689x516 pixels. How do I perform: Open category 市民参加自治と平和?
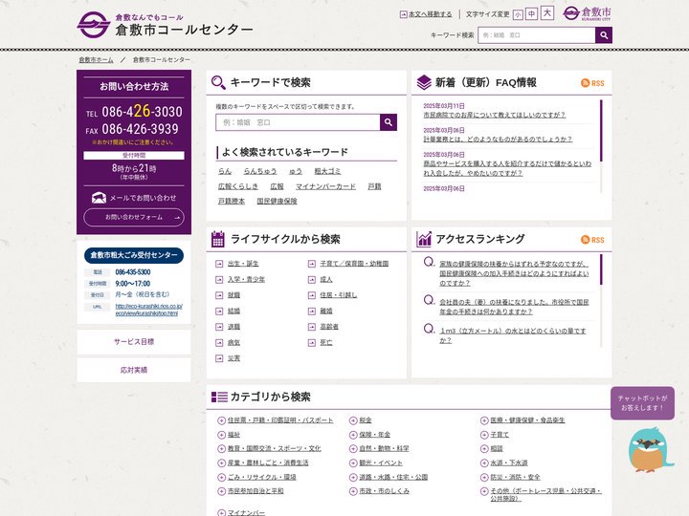point(256,491)
